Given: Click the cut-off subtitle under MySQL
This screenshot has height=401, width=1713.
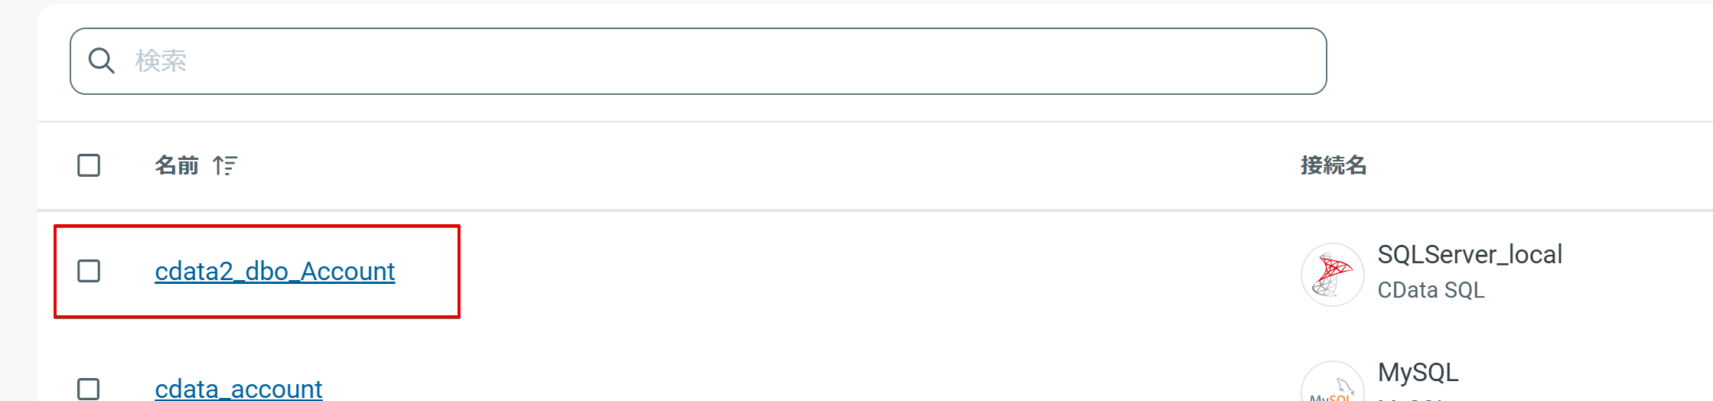Looking at the screenshot, I should (x=1412, y=398).
